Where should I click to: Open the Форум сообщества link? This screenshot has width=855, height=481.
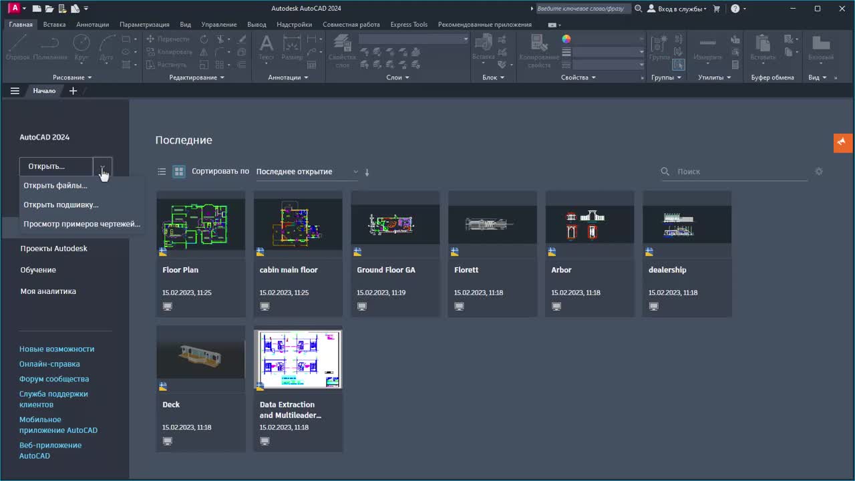54,379
